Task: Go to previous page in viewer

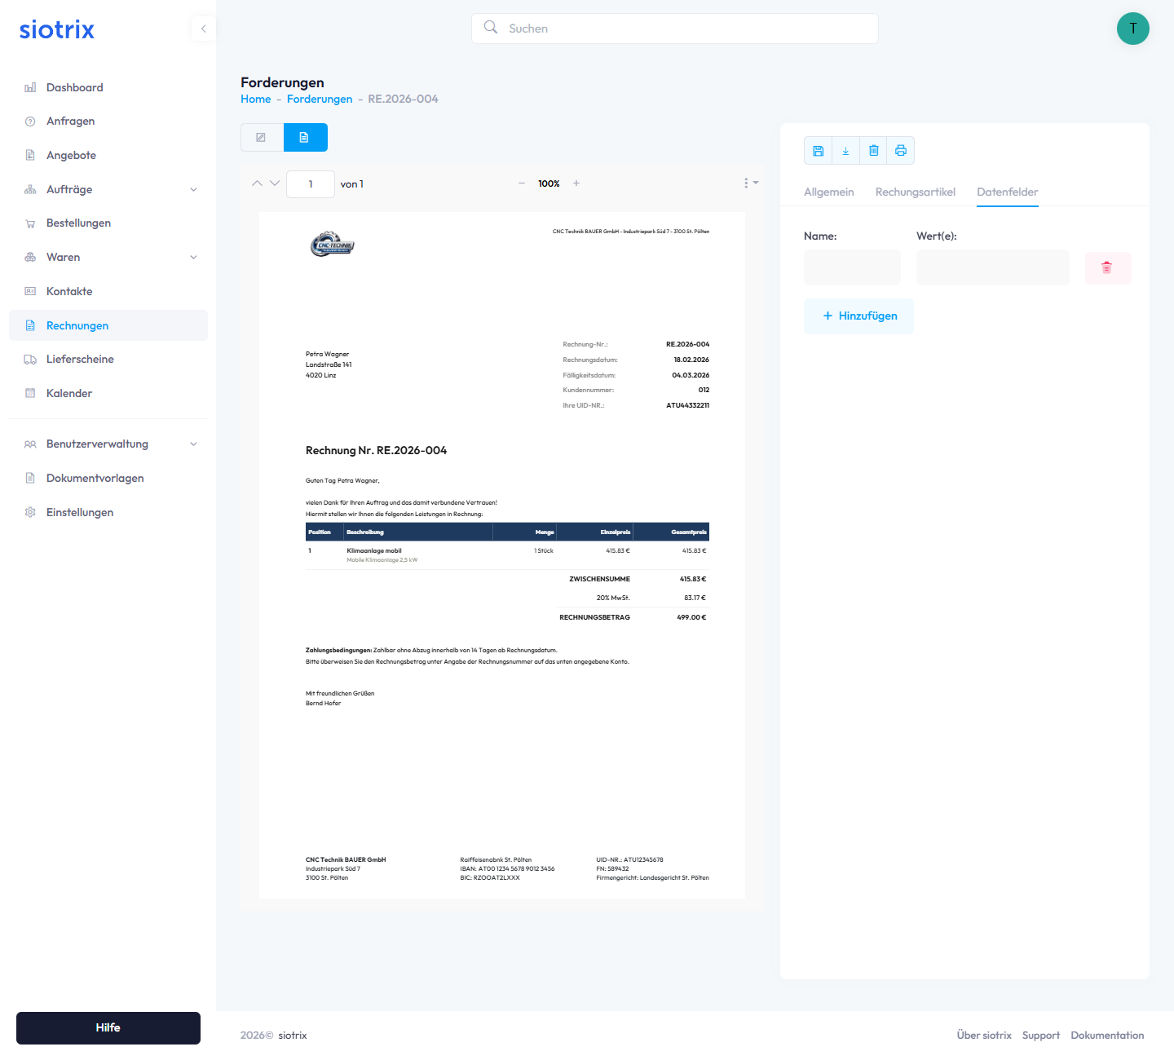Action: pyautogui.click(x=257, y=183)
